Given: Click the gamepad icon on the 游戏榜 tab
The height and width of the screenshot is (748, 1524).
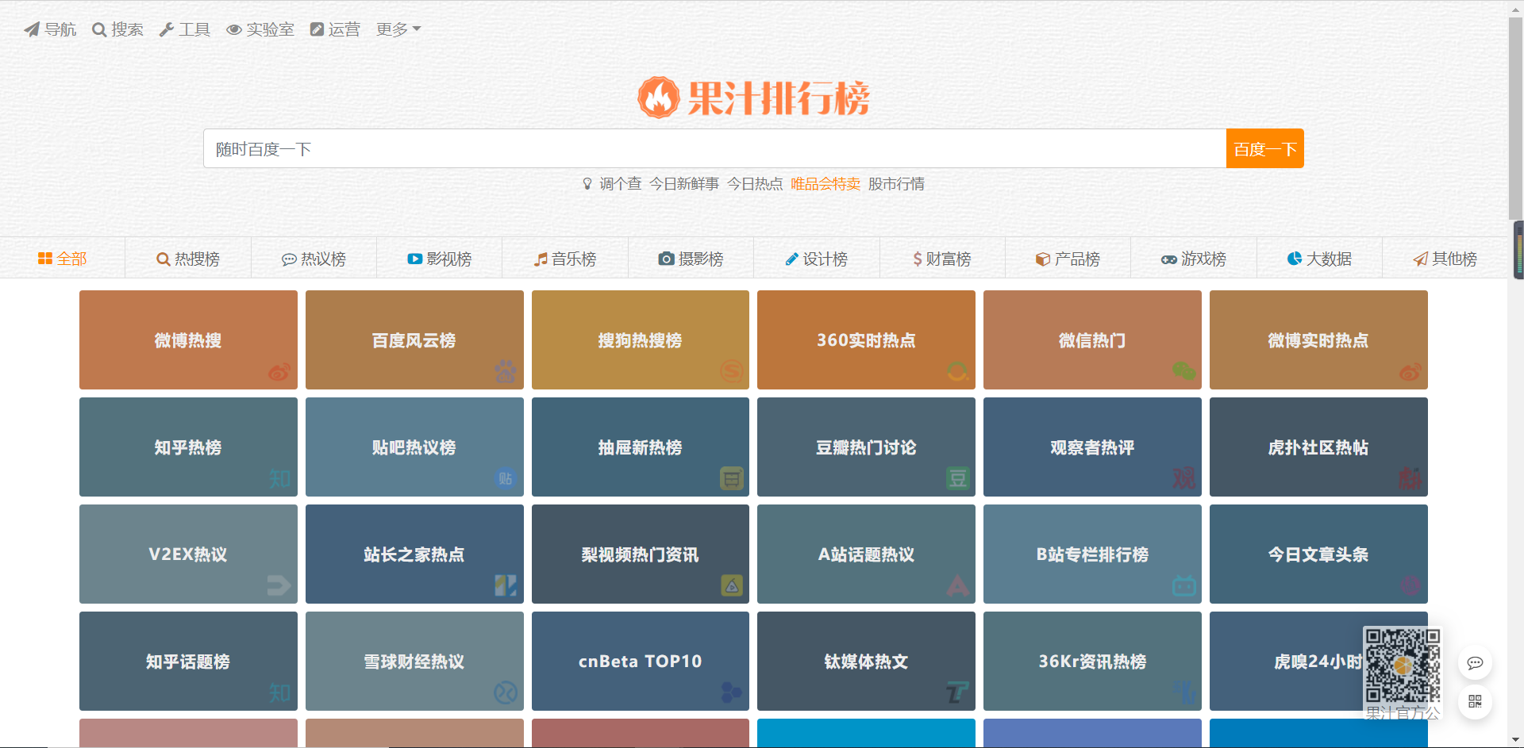Looking at the screenshot, I should pos(1169,259).
